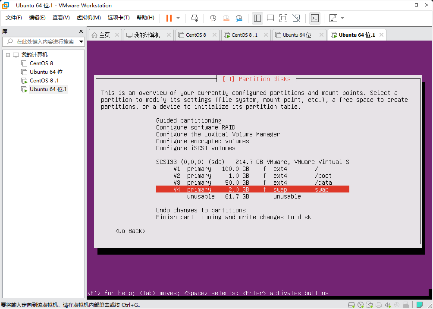Click the Unity mode crossed-out icon
Screen dimensions: 433x309
(x=296, y=18)
